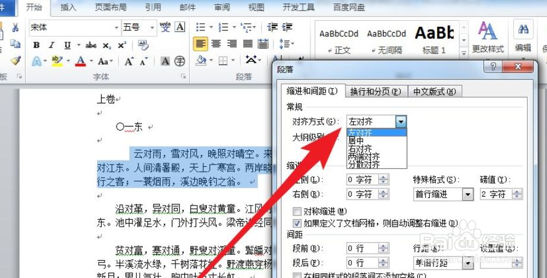
Task: Click the Center alignment ribbon icon
Action: (x=216, y=44)
